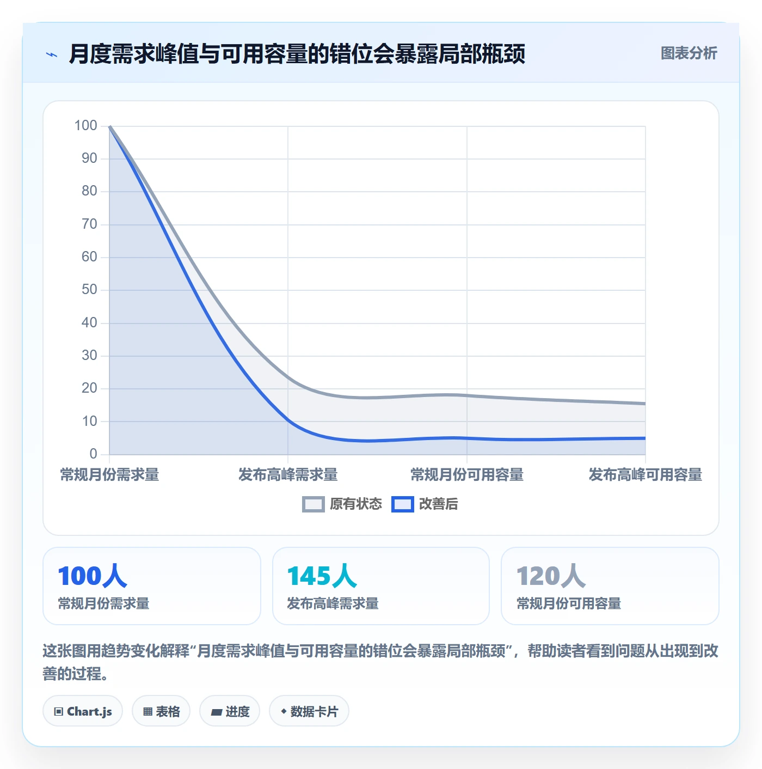Click the bar icon in the 进度 chip
The image size is (762, 769).
click(x=216, y=712)
